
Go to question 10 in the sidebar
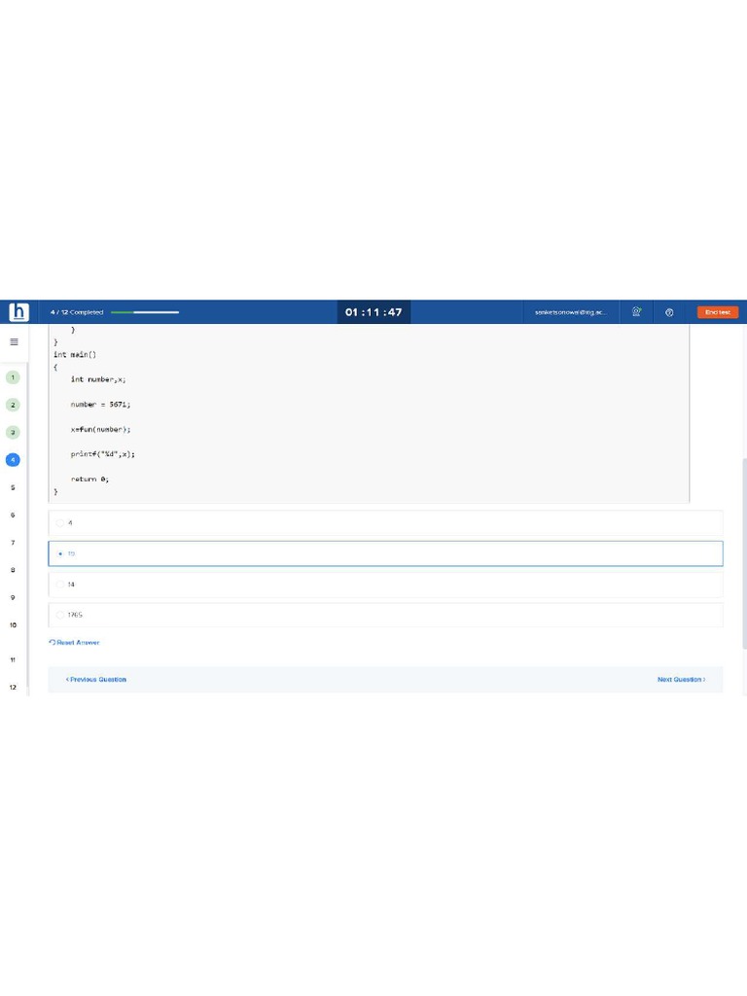coord(13,625)
